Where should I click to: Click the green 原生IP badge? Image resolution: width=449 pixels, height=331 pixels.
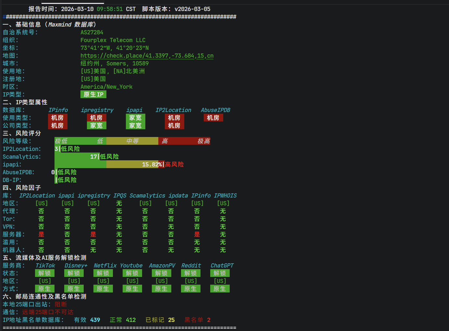(93, 95)
